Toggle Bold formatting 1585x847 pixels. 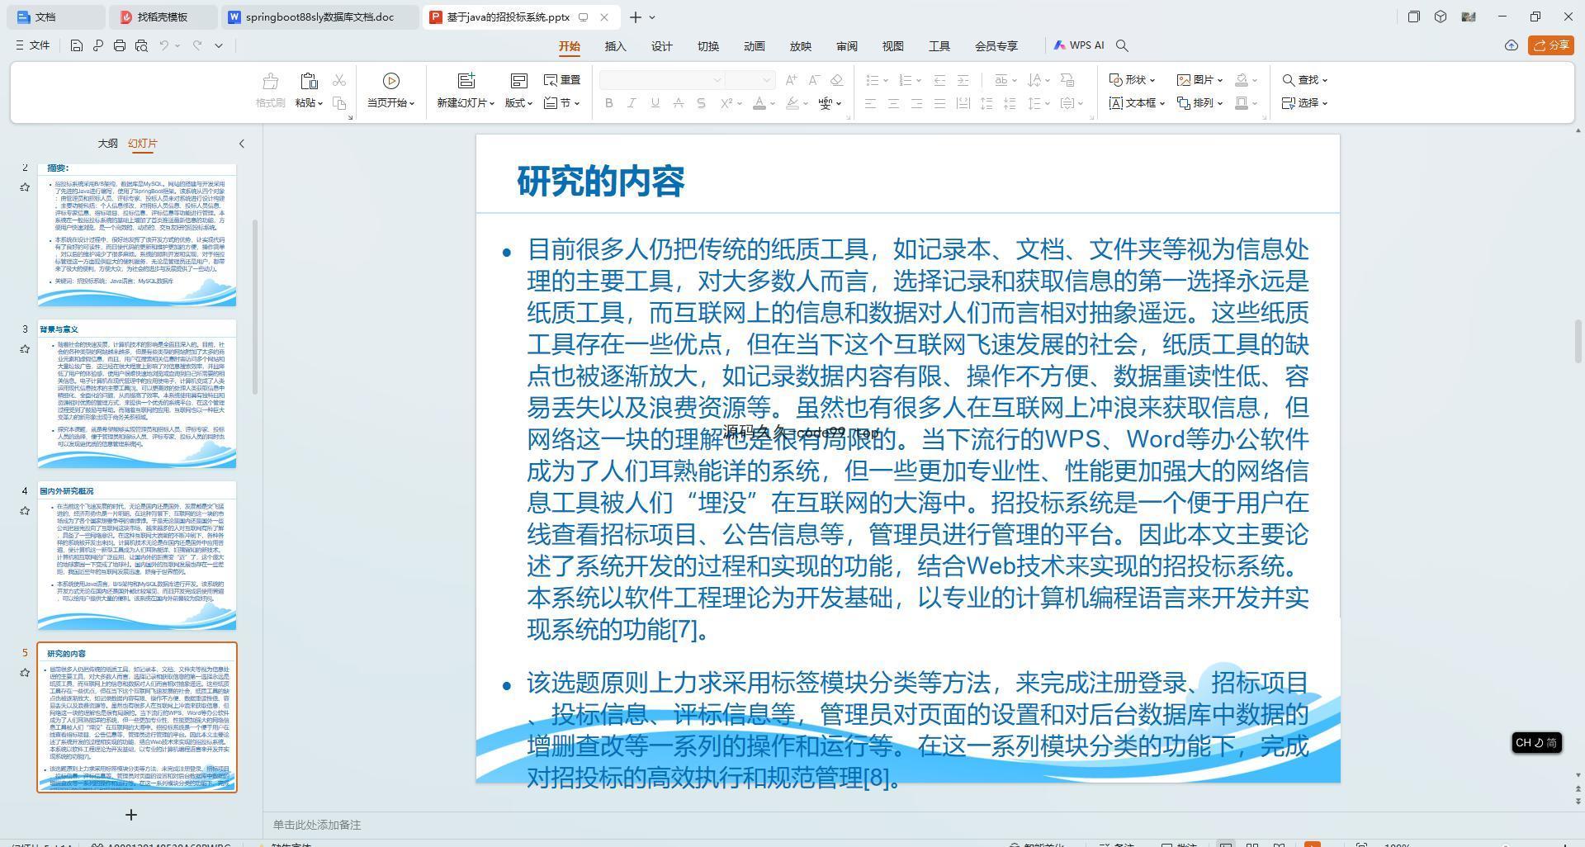click(609, 103)
